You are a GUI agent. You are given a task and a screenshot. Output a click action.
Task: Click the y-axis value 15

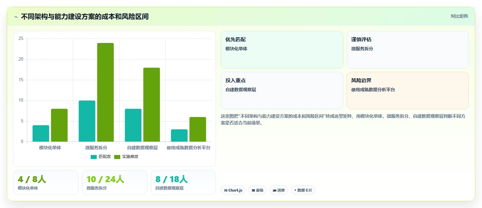click(x=21, y=80)
